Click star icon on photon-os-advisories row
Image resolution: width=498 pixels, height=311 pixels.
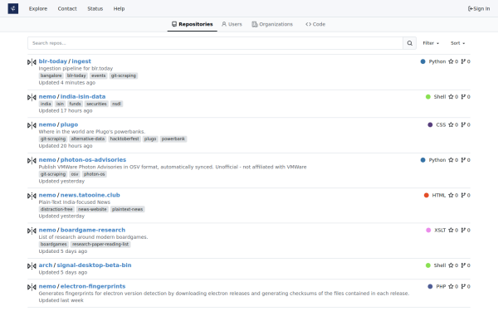(451, 160)
